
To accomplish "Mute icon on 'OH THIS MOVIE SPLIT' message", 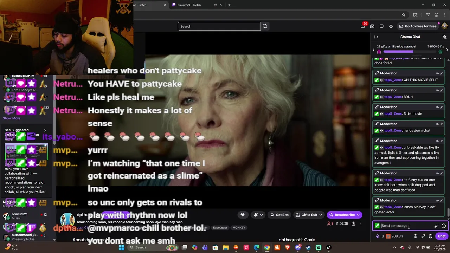I will (381, 80).
